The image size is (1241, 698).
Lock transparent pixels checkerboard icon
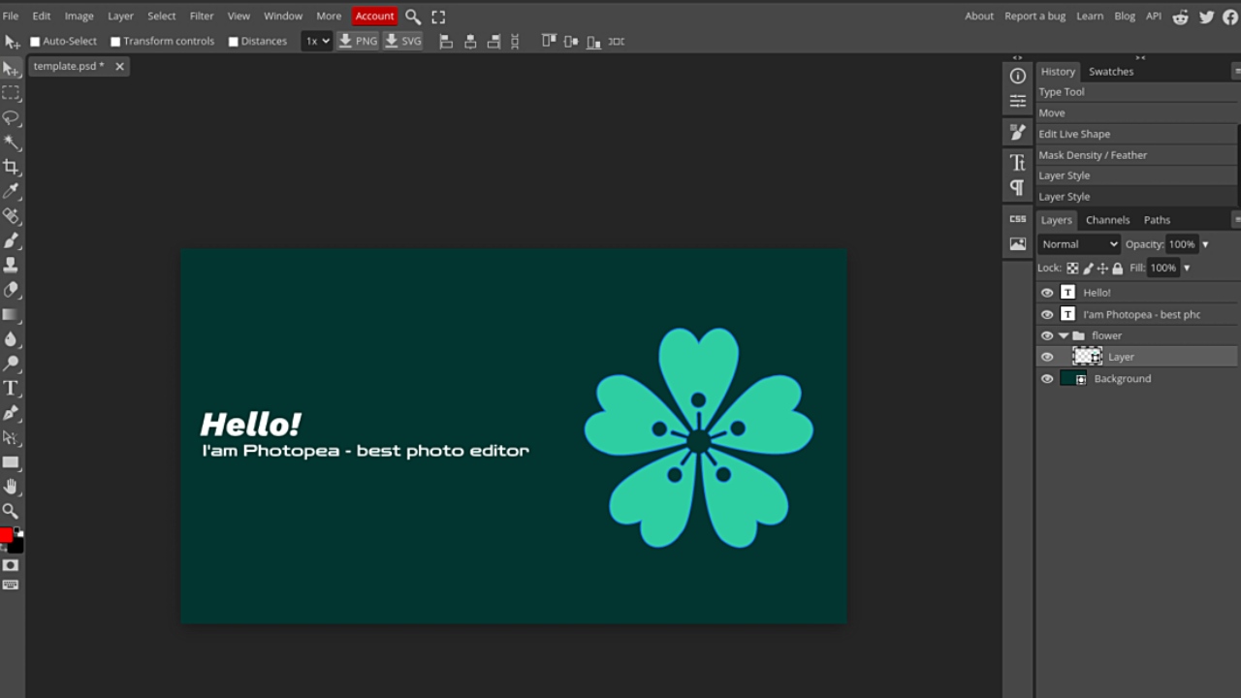(1072, 268)
